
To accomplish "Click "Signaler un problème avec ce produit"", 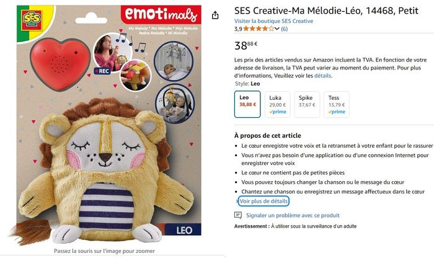I will pos(293,215).
